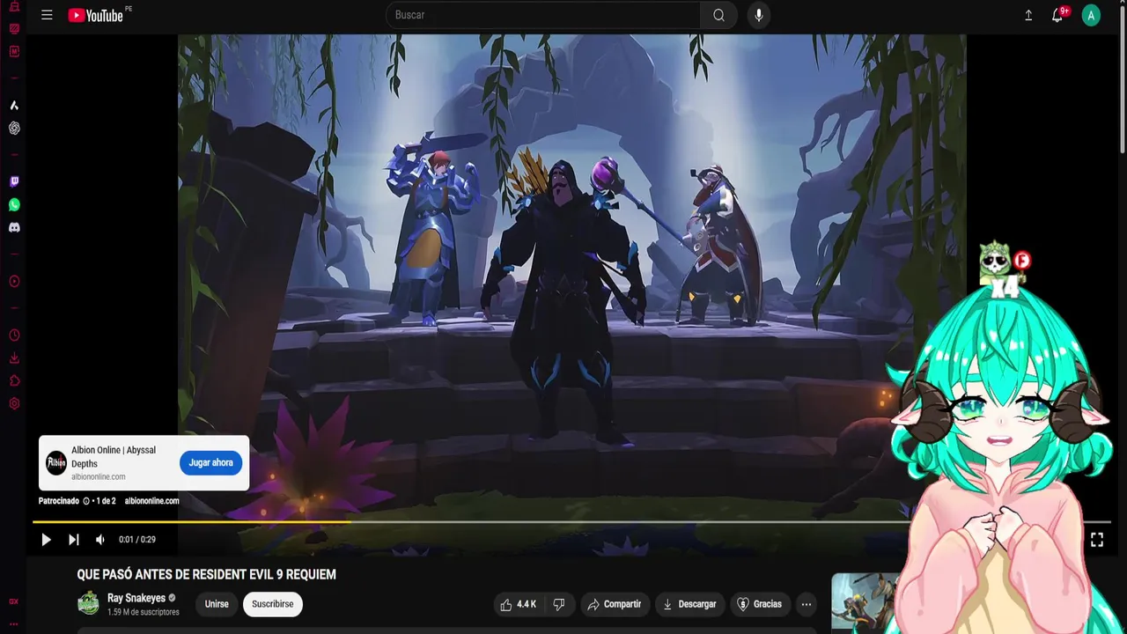Open the account avatar menu
This screenshot has width=1127, height=634.
coord(1091,15)
